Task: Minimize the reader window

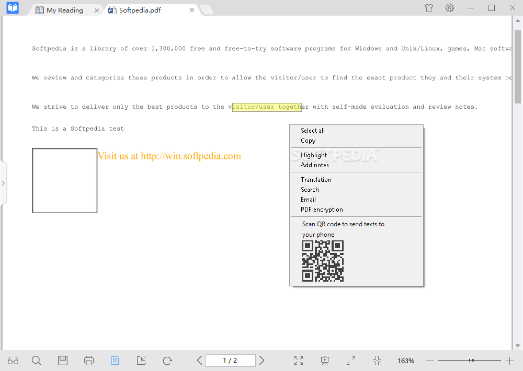Action: tap(471, 8)
